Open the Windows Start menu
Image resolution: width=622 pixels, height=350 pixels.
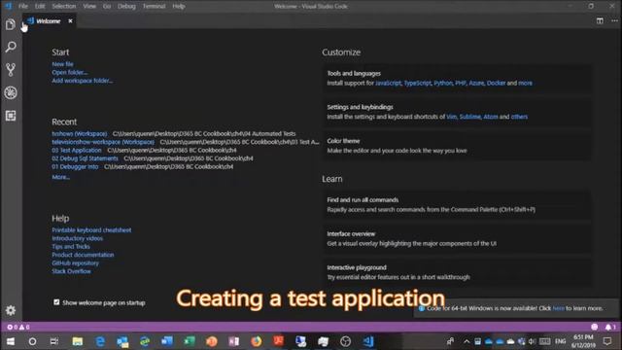click(x=11, y=341)
